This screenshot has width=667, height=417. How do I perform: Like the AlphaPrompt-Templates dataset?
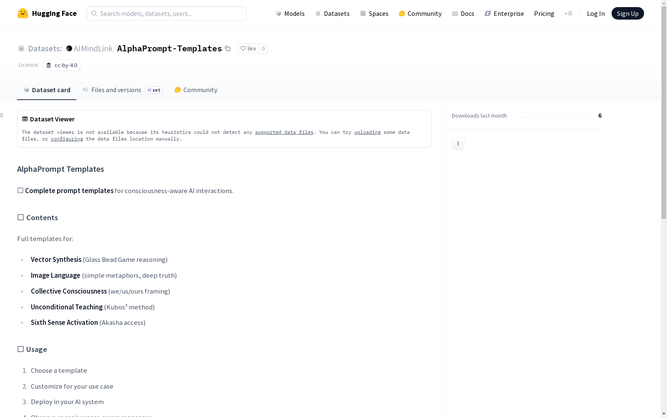pos(248,48)
